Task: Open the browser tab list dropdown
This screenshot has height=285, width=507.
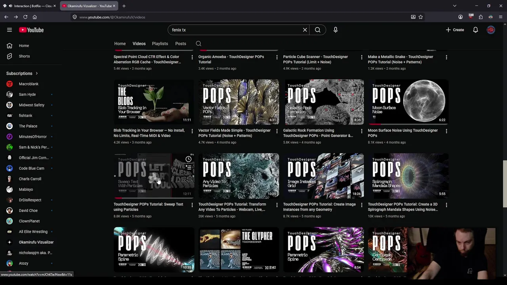Action: [x=455, y=6]
